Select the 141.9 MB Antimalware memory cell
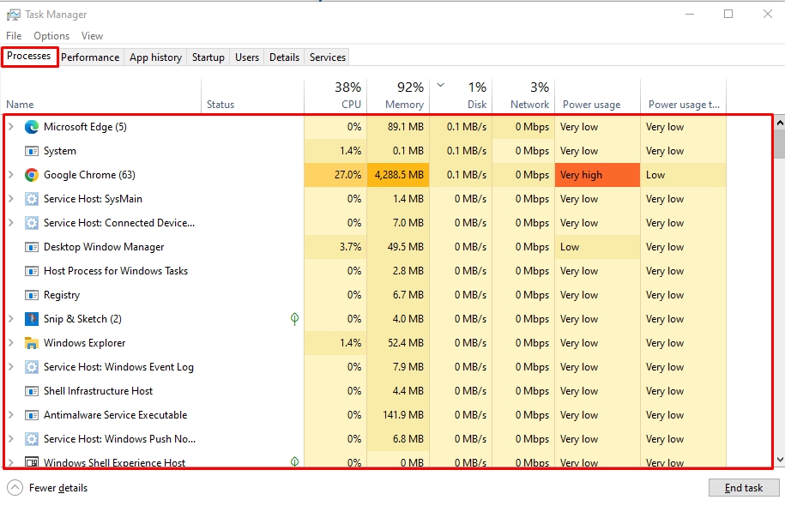 pos(399,415)
